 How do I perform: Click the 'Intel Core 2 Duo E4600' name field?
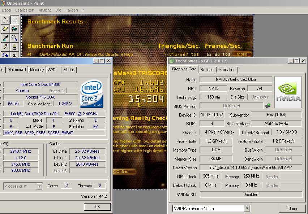click(x=40, y=84)
